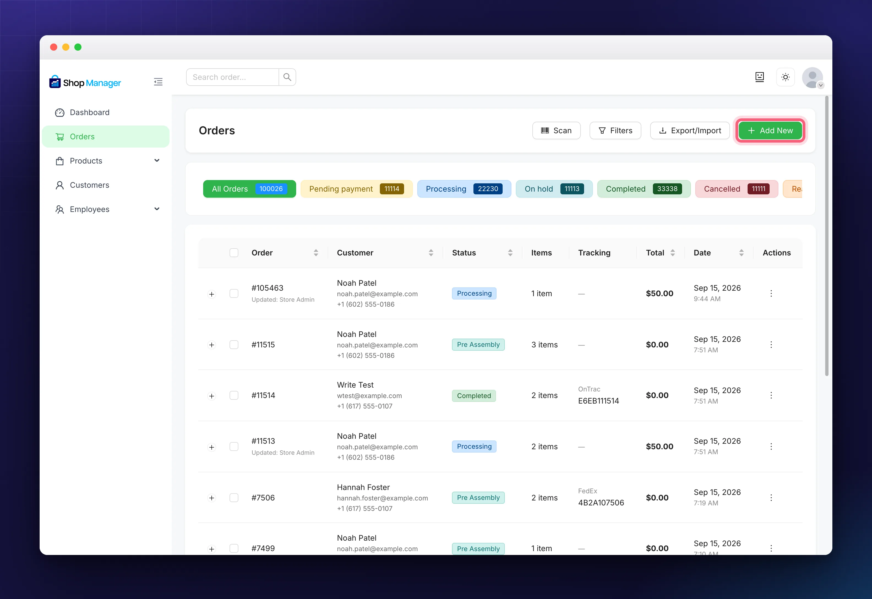
Task: Open actions menu for order #105463
Action: tap(771, 293)
